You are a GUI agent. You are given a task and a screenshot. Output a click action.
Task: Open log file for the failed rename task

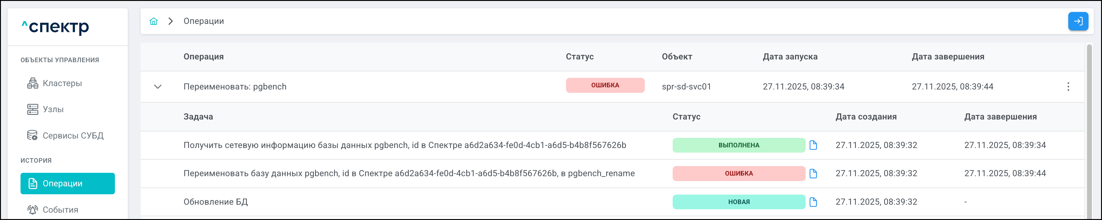pos(813,173)
